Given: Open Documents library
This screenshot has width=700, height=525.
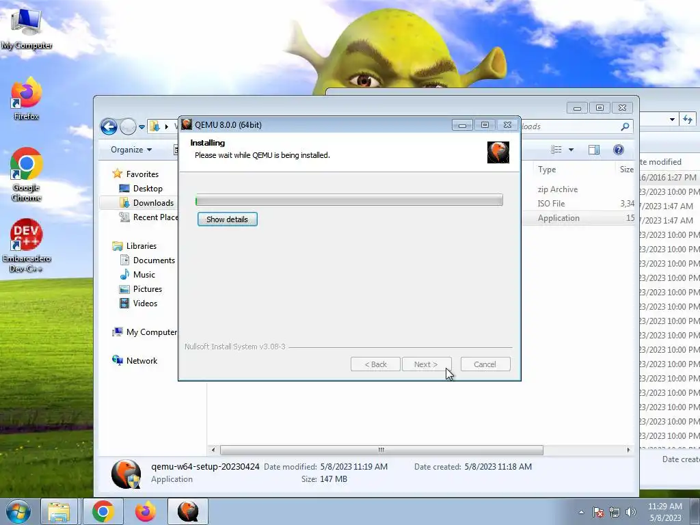Looking at the screenshot, I should coord(148,260).
